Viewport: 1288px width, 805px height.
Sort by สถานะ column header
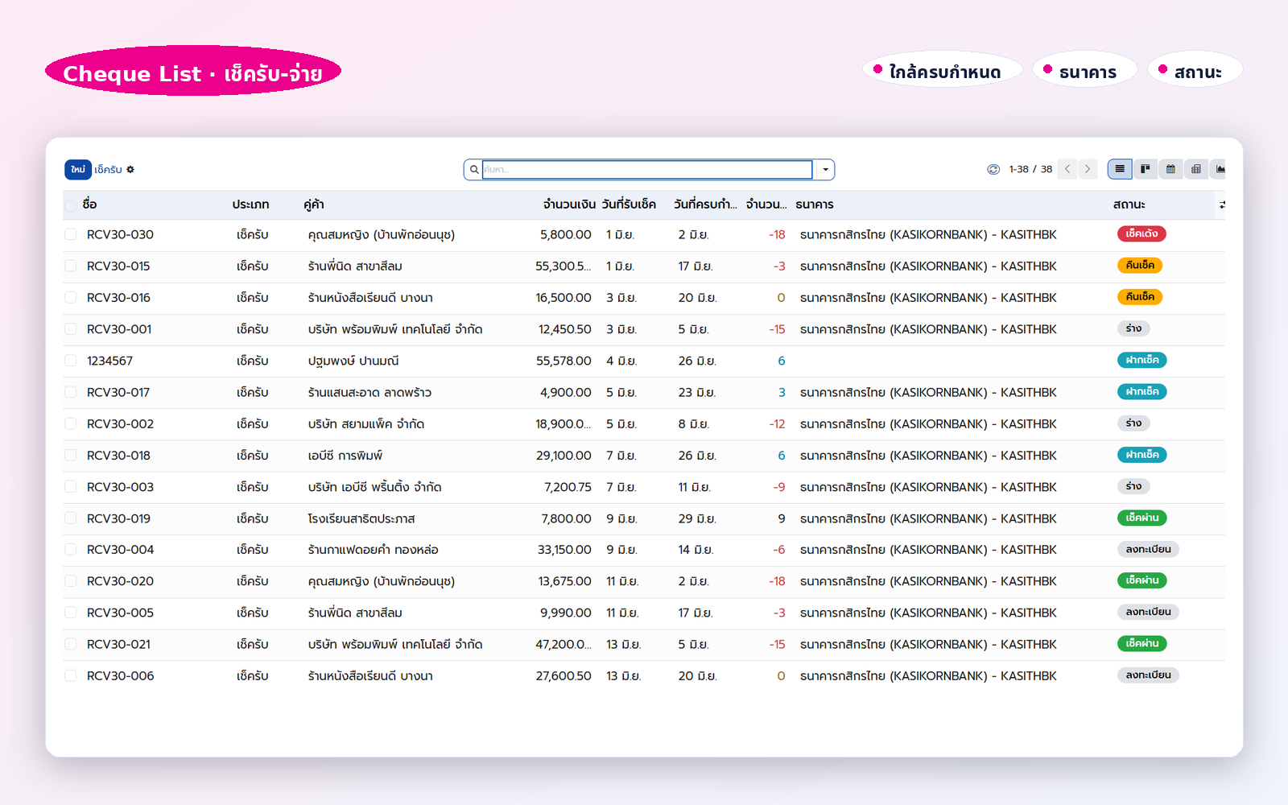tap(1129, 204)
